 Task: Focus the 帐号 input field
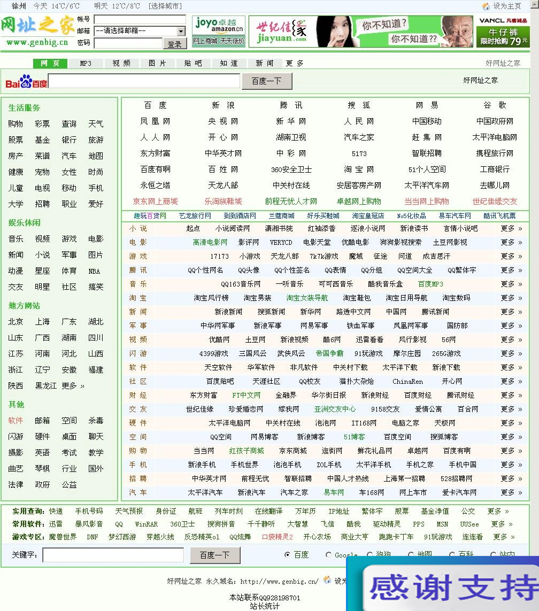[140, 19]
